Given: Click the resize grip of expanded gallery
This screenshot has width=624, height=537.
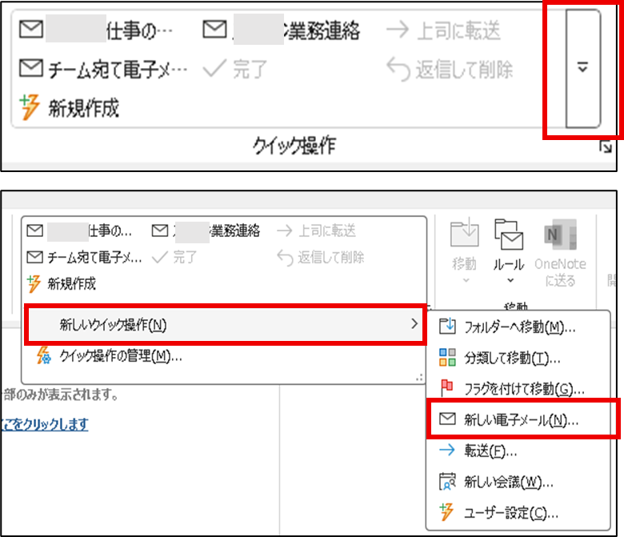Looking at the screenshot, I should (418, 376).
